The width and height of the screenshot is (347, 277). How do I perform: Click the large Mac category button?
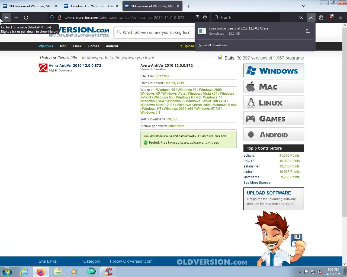coord(274,87)
